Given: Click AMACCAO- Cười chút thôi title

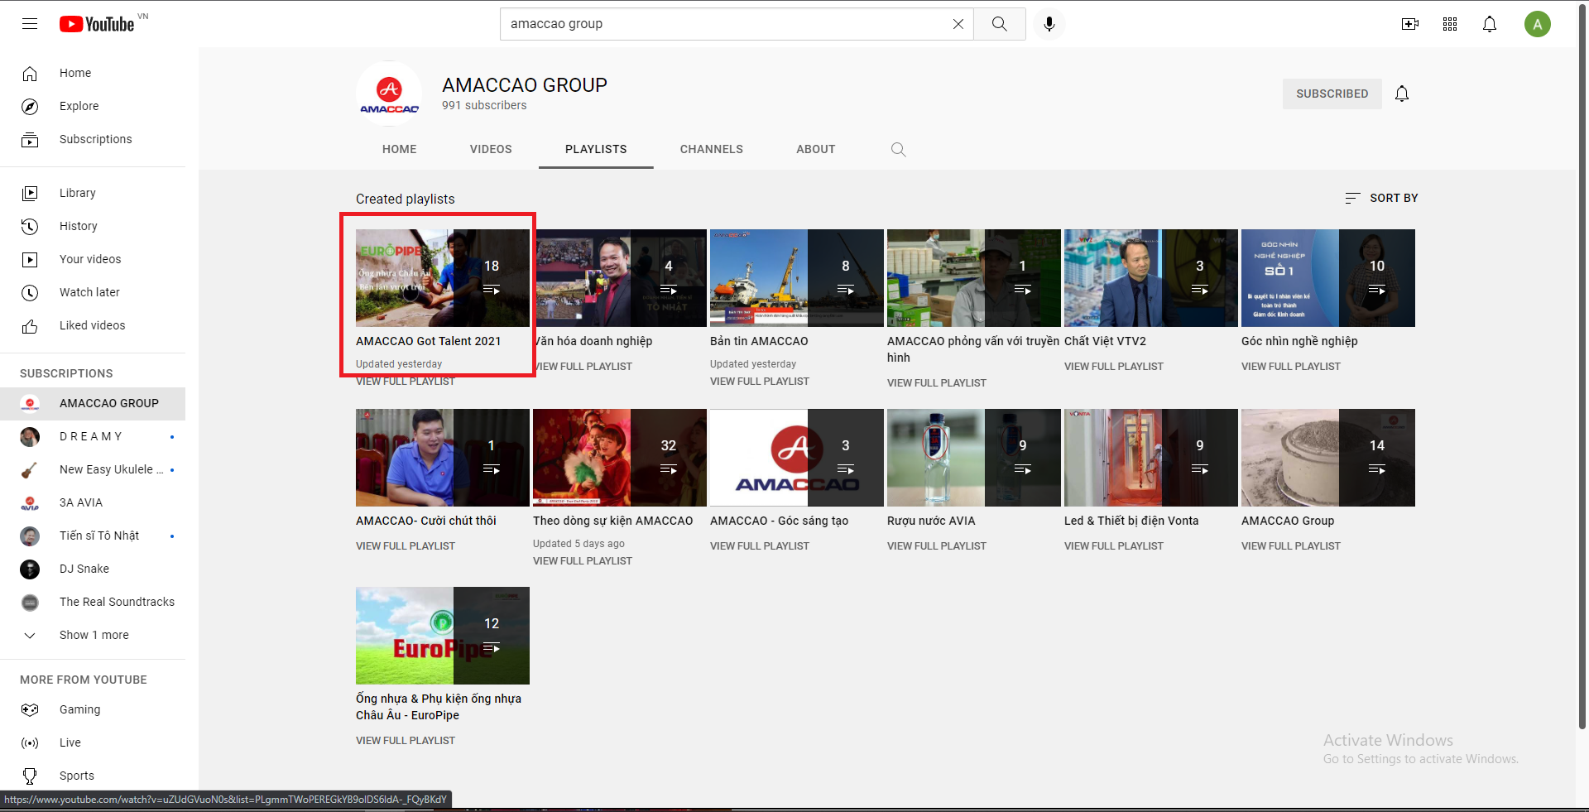Looking at the screenshot, I should (x=426, y=521).
